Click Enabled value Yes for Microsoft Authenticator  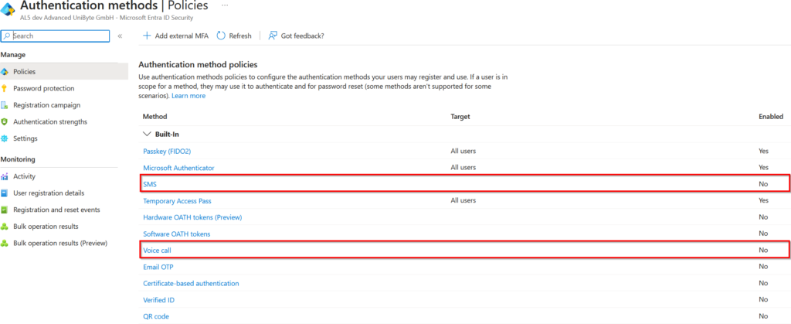[x=764, y=168]
